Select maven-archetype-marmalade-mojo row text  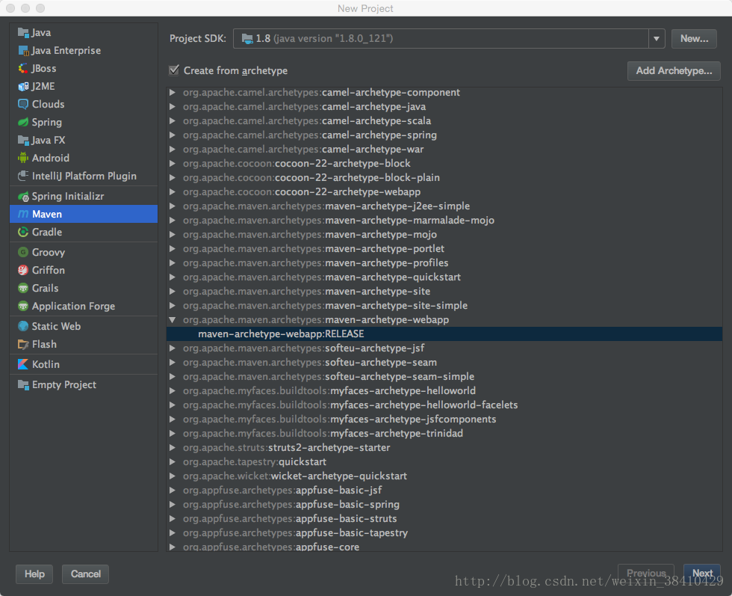tap(339, 220)
